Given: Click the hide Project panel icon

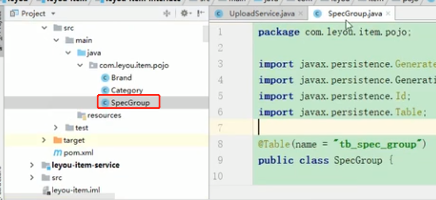Looking at the screenshot, I should (x=200, y=13).
